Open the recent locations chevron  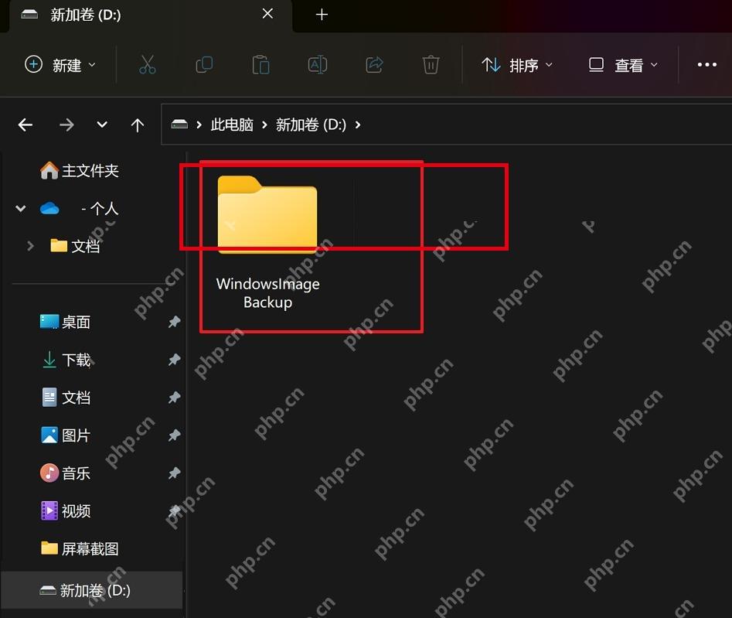(x=102, y=125)
